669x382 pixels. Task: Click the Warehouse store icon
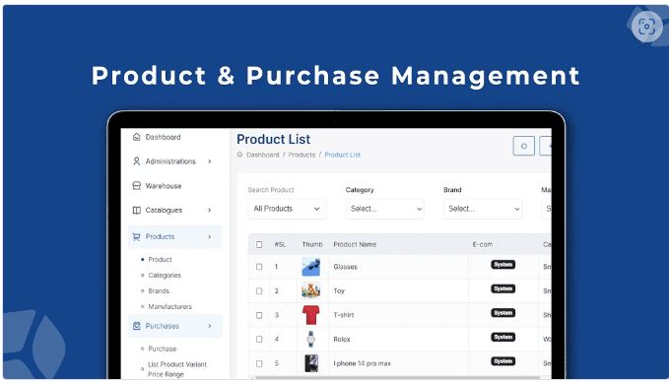click(137, 186)
